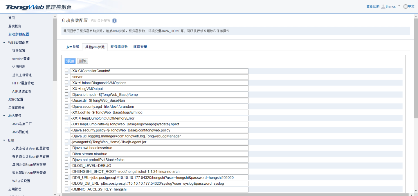Click the info icon beside 启动参数配置 title
This screenshot has width=418, height=196.
coord(114,21)
